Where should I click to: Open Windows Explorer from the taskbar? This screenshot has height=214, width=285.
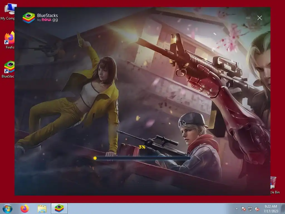point(42,208)
